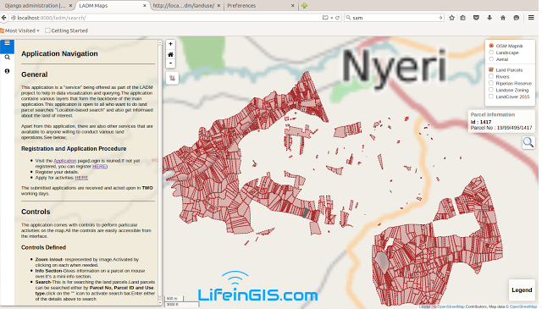
Task: Click the crop tool icon below zoom controls
Action: pos(172,79)
